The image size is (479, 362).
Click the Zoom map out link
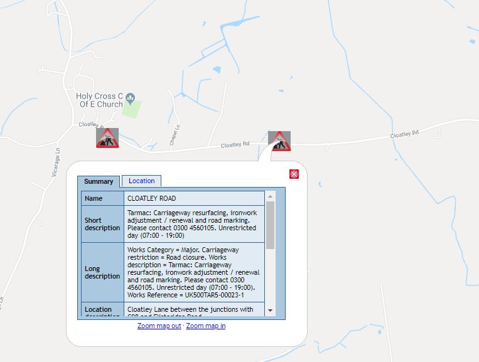[x=159, y=326]
